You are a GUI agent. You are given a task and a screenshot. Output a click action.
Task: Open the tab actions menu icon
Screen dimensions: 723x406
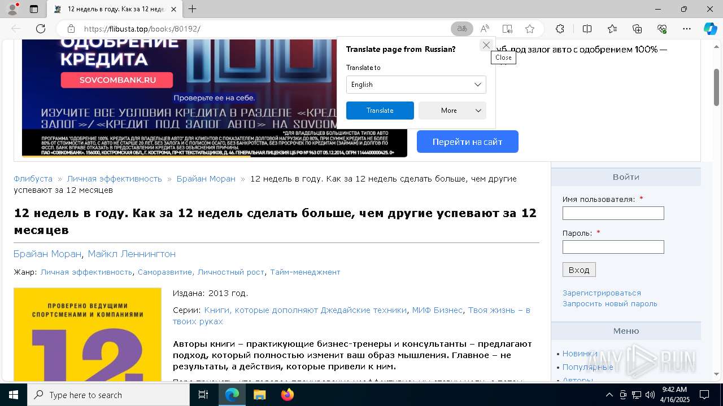(34, 9)
